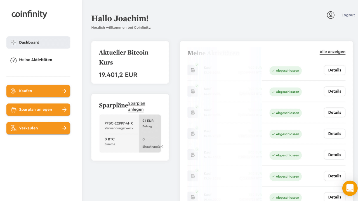Viewport: 358px width, 201px height.
Task: Click the Sparpläne card heading
Action: 114,106
